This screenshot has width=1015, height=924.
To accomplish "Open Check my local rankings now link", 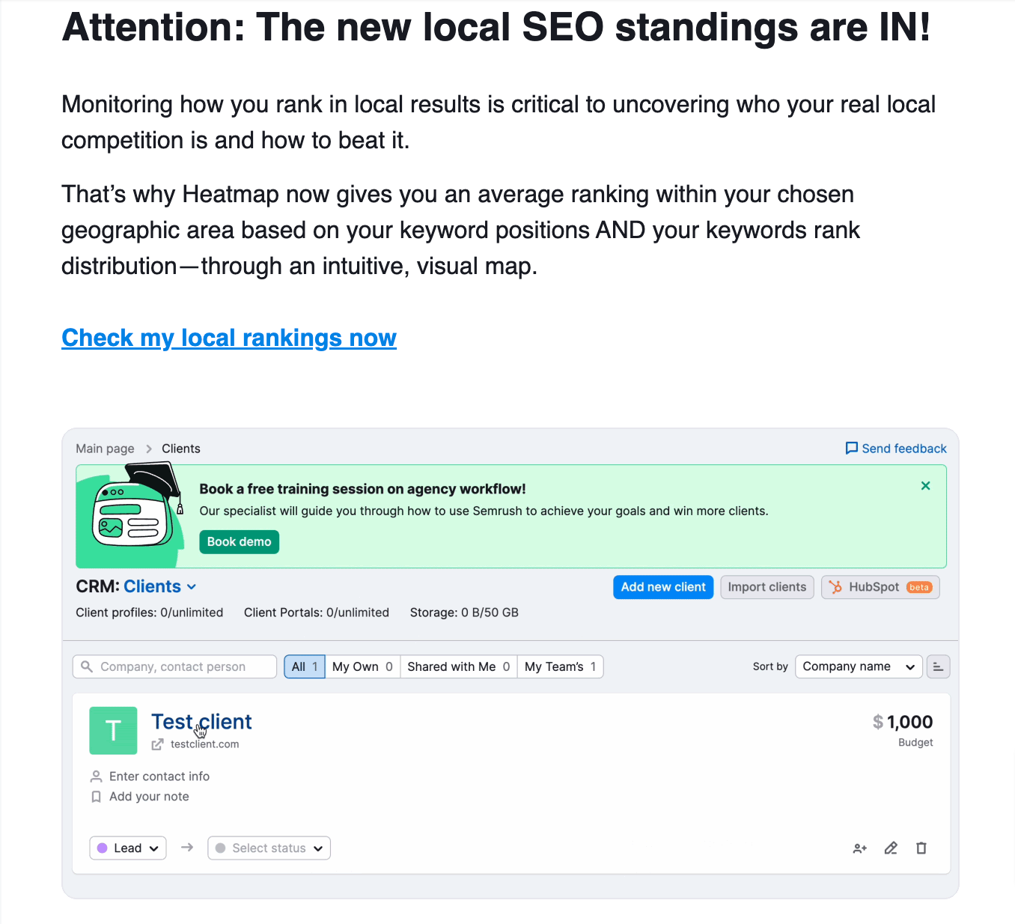I will 229,338.
